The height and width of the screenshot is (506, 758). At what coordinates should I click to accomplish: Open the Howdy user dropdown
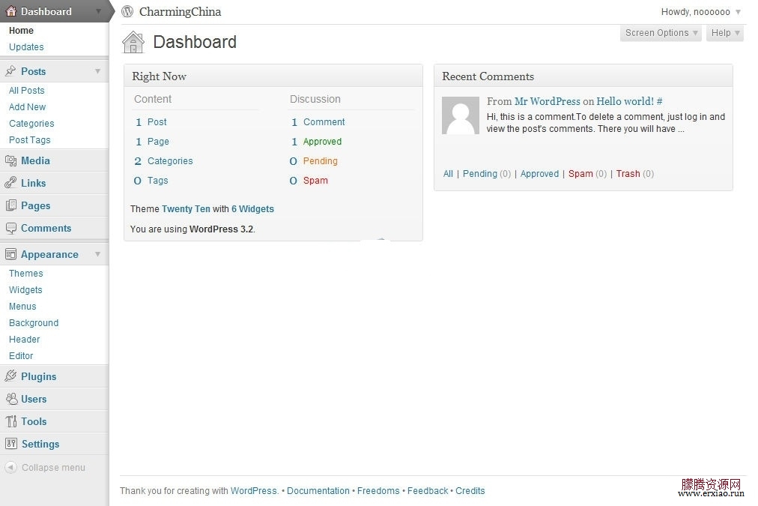click(x=700, y=11)
